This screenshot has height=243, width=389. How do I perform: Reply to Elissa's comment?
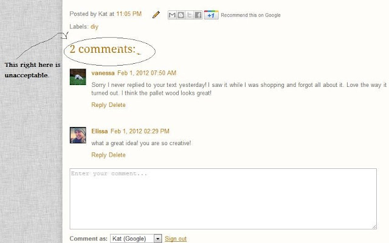pos(98,155)
